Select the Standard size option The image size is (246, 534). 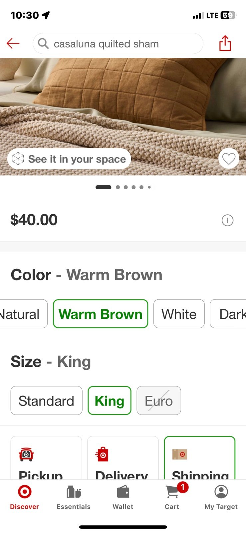pyautogui.click(x=46, y=400)
